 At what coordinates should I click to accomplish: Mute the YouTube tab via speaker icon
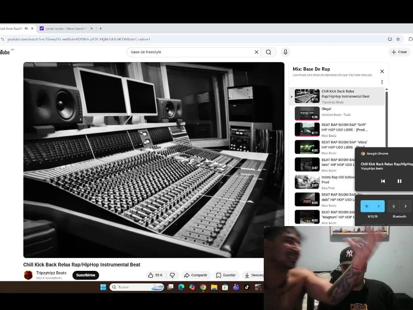[x=26, y=28]
